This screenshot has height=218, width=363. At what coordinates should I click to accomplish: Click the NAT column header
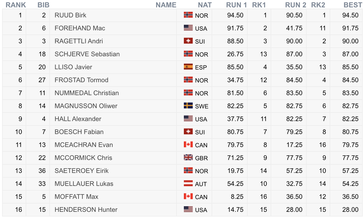click(x=205, y=5)
